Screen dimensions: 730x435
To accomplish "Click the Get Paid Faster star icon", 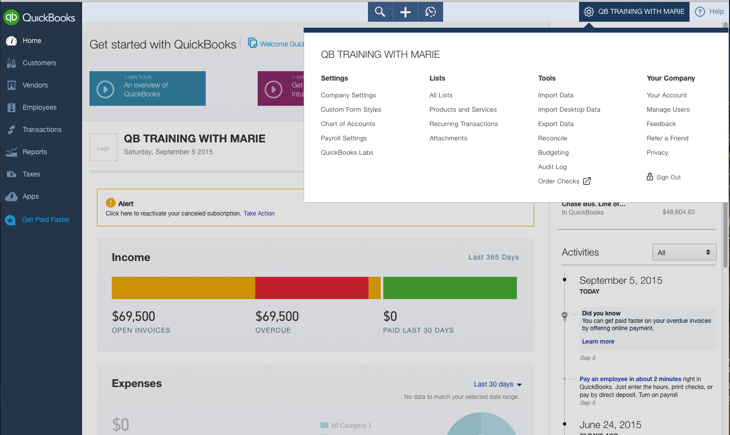I will [x=10, y=220].
